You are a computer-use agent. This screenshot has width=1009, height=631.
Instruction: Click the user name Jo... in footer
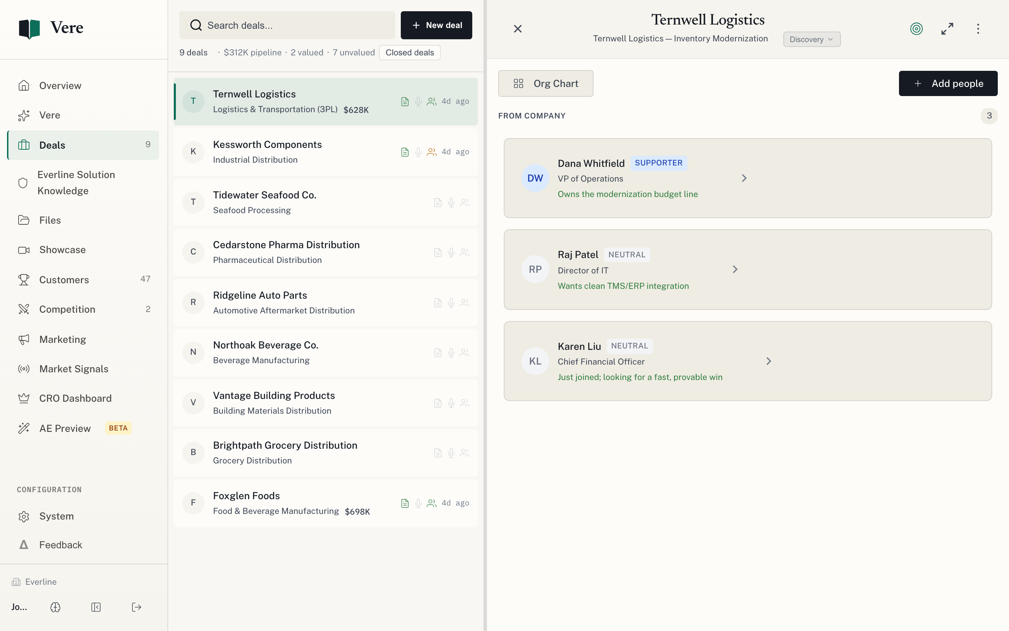[x=19, y=607]
